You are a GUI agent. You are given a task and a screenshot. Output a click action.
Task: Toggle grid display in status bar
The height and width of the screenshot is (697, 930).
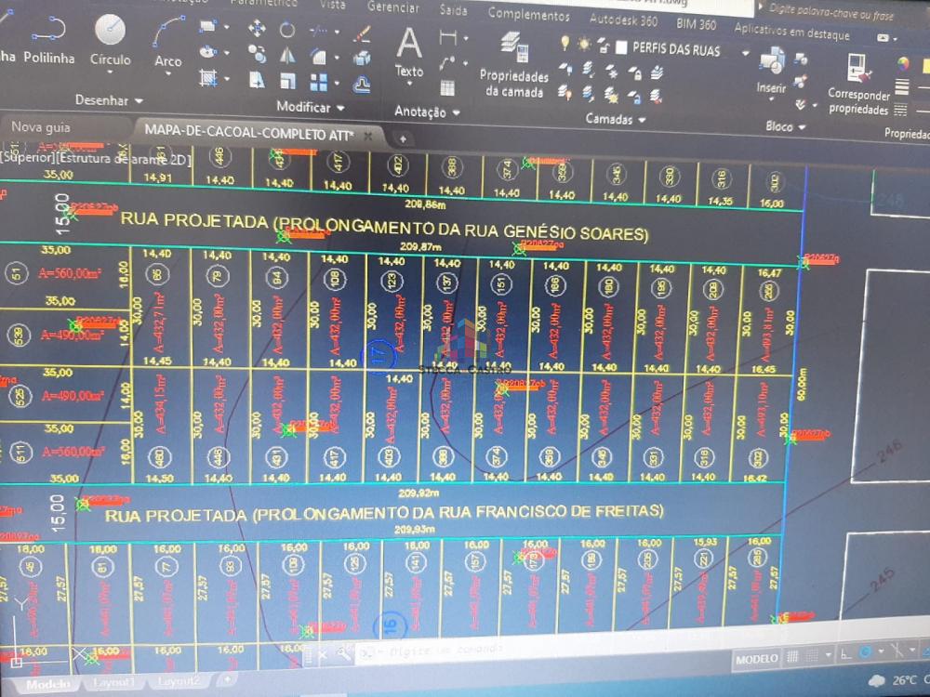(x=792, y=657)
